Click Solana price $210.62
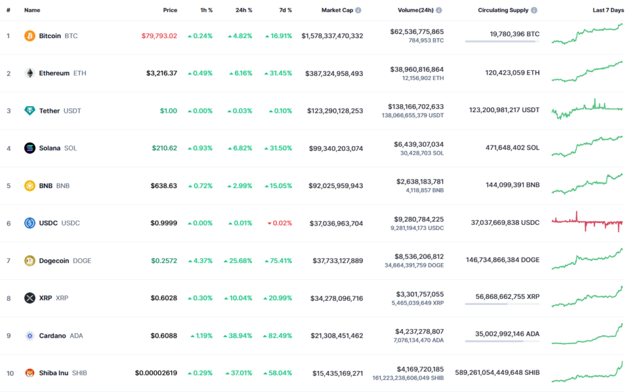 point(164,148)
